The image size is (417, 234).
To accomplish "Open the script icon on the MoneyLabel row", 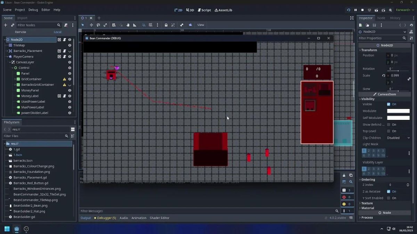I will pos(64,96).
